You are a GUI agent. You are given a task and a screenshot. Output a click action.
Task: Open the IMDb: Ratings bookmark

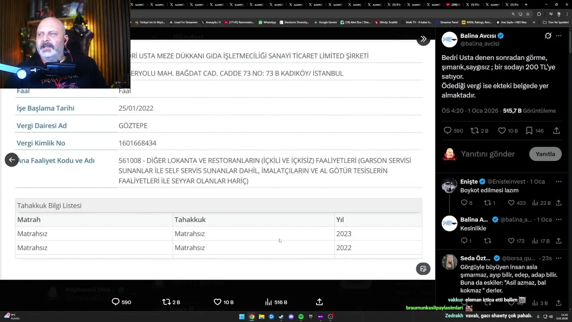pyautogui.click(x=477, y=22)
